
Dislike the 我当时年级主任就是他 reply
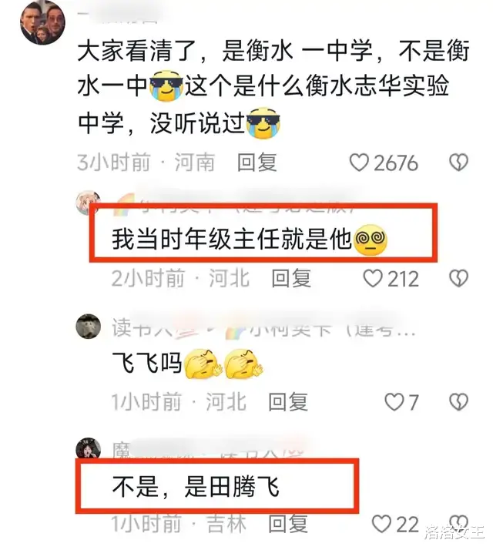[x=458, y=279]
